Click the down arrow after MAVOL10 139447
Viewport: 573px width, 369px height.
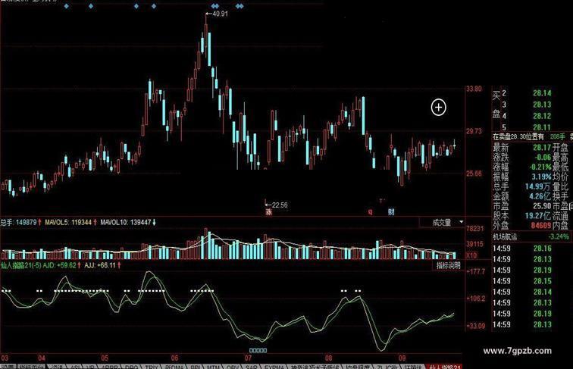pos(154,222)
